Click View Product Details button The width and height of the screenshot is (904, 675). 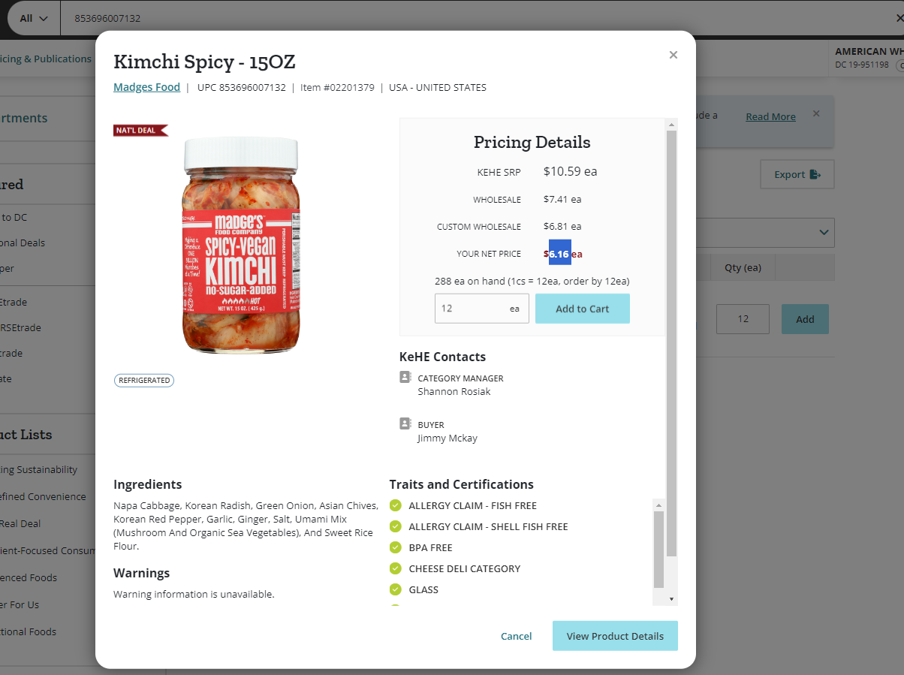pyautogui.click(x=615, y=636)
